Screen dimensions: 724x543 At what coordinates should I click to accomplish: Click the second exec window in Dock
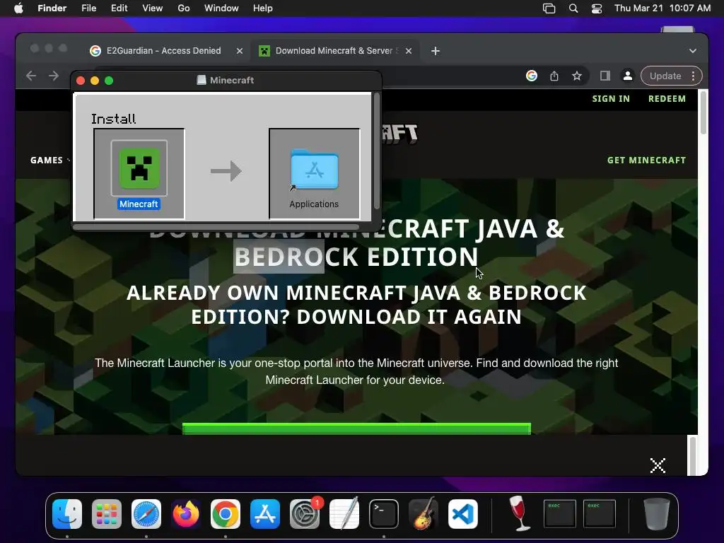[x=599, y=513]
